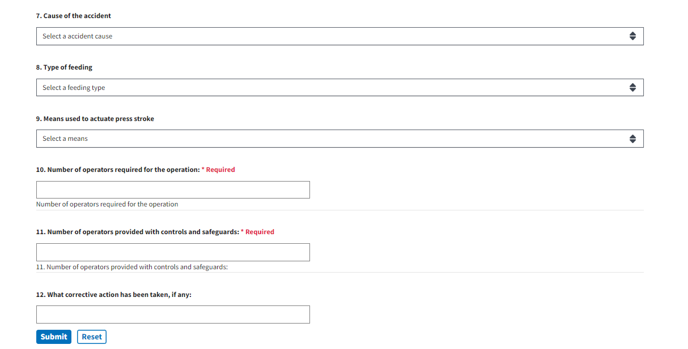This screenshot has height=349, width=688.
Task: Click the red Required marker on question 10
Action: [218, 170]
